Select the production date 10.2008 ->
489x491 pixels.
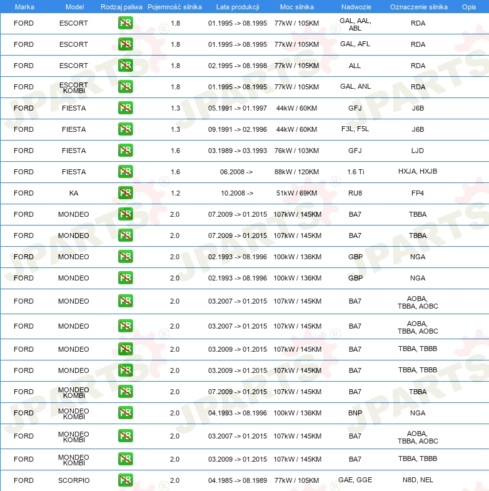pos(237,193)
